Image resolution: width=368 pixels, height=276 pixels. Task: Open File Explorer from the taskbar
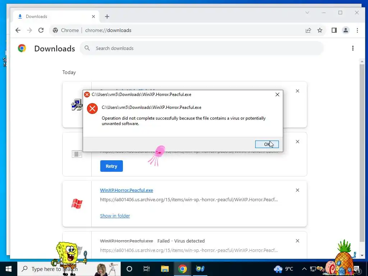(x=165, y=269)
